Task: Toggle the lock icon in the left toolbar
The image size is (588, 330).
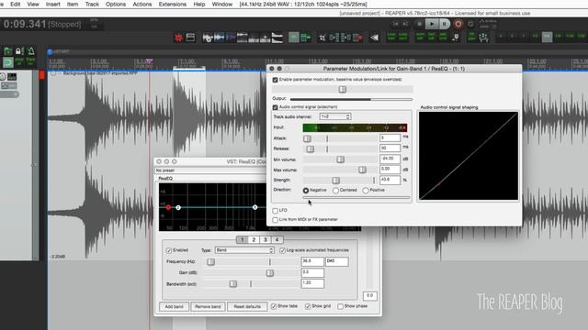Action: point(19,51)
